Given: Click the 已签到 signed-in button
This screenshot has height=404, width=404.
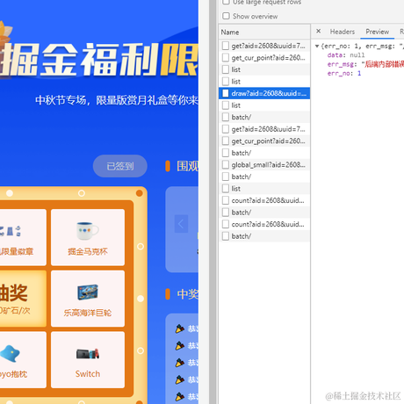Looking at the screenshot, I should tap(120, 166).
